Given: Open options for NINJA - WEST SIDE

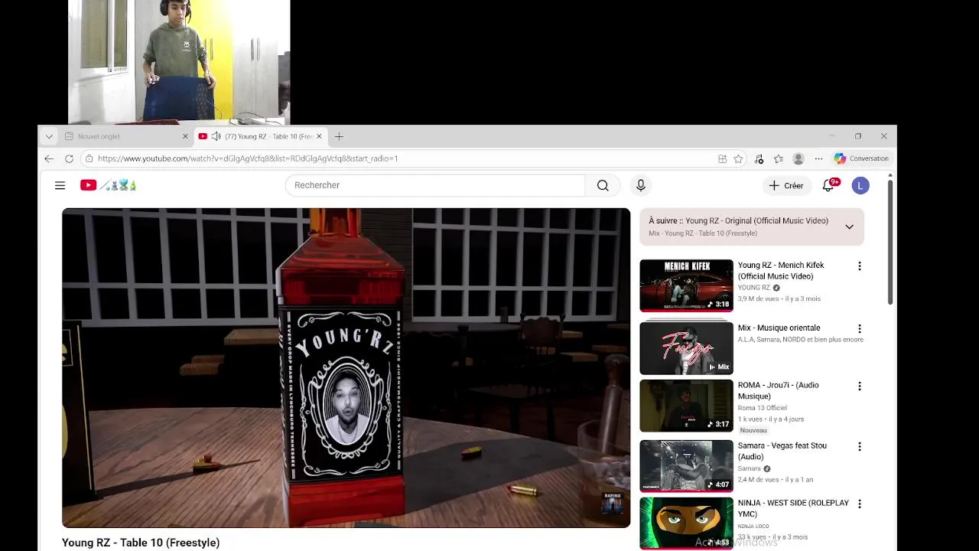Looking at the screenshot, I should point(860,504).
